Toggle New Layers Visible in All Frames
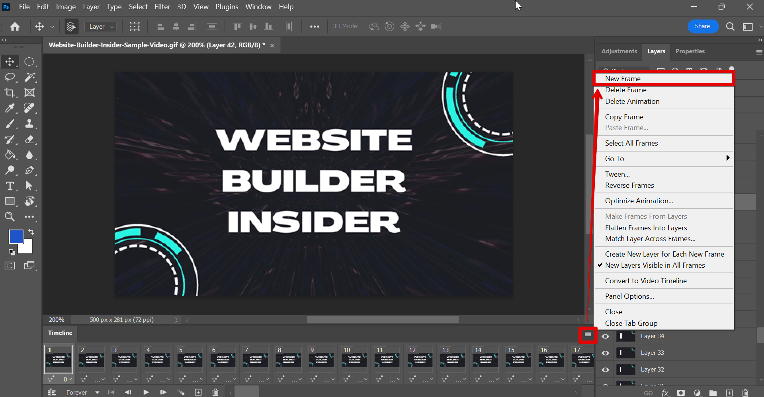764x397 pixels. pos(655,265)
